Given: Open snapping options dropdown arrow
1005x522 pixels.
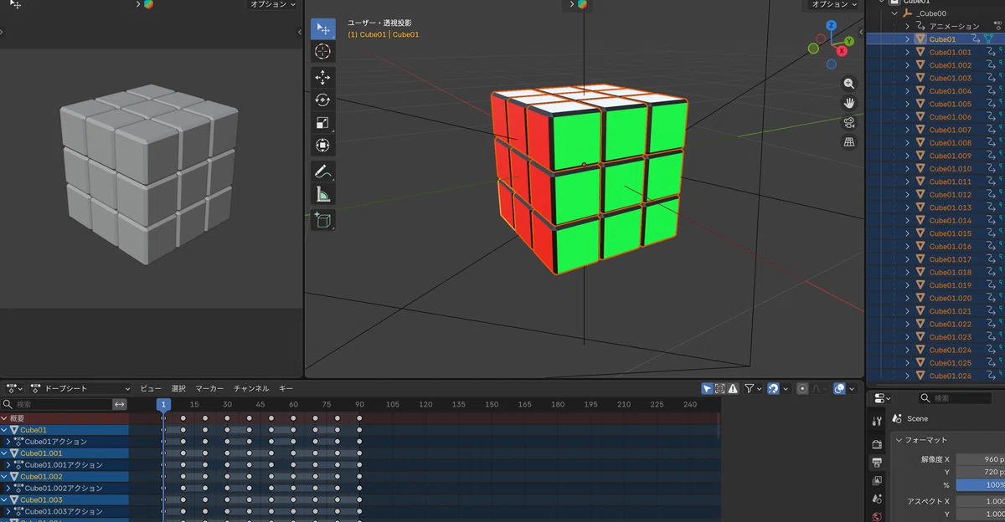Looking at the screenshot, I should point(785,388).
